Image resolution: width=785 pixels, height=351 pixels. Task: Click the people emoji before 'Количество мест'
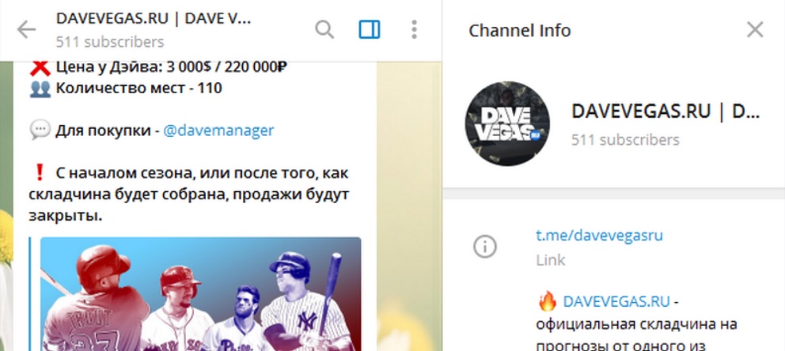40,89
